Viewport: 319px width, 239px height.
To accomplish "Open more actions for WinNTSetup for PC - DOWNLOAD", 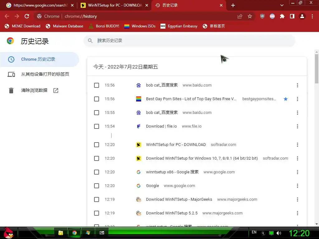I will 298,145.
